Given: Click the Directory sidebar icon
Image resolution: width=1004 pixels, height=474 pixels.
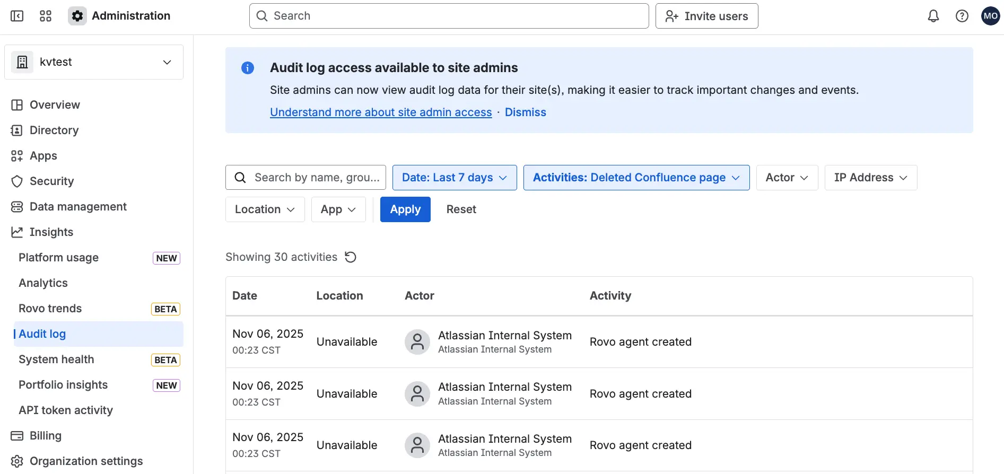Looking at the screenshot, I should click(17, 130).
